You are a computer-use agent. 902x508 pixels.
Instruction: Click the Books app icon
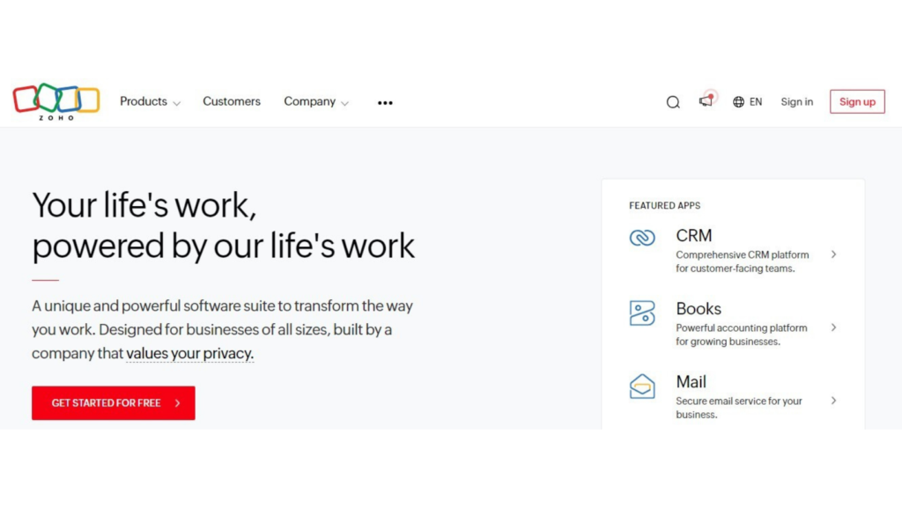pos(642,313)
